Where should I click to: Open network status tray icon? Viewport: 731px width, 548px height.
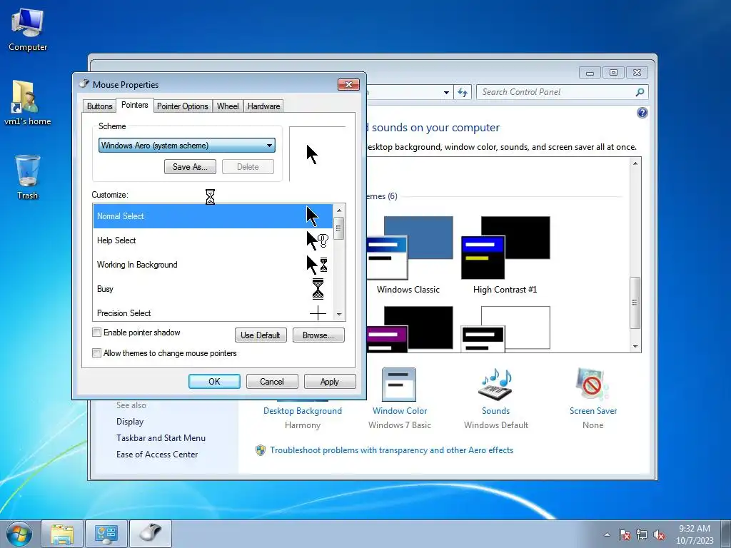642,534
